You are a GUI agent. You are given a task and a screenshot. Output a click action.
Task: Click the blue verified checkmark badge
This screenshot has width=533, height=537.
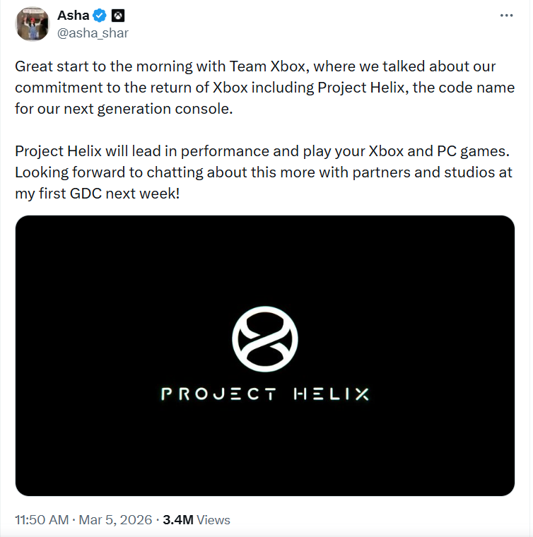[101, 16]
